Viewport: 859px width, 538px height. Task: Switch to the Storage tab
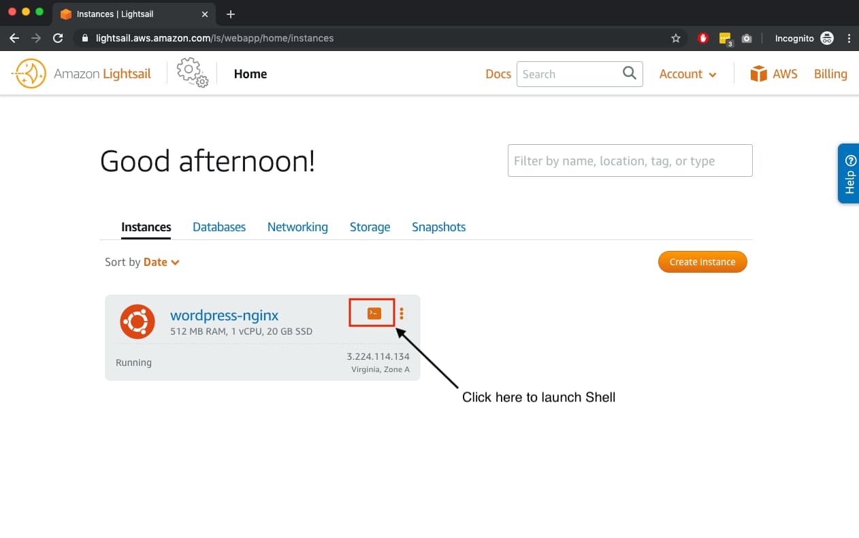370,227
